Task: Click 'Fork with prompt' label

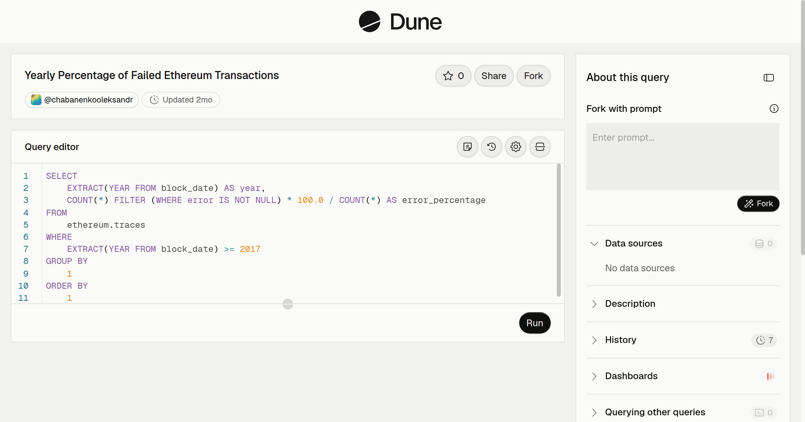Action: (x=624, y=109)
